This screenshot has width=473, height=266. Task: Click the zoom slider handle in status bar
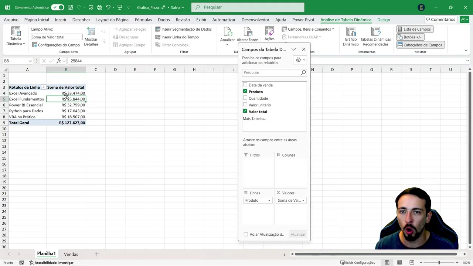(439, 263)
